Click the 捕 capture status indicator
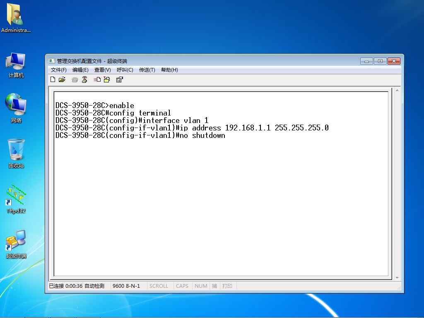Image resolution: width=424 pixels, height=318 pixels. (214, 286)
